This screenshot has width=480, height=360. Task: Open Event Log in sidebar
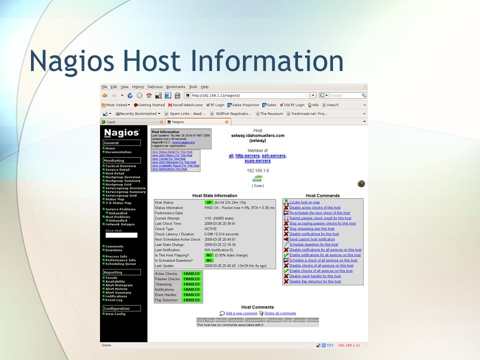click(114, 300)
